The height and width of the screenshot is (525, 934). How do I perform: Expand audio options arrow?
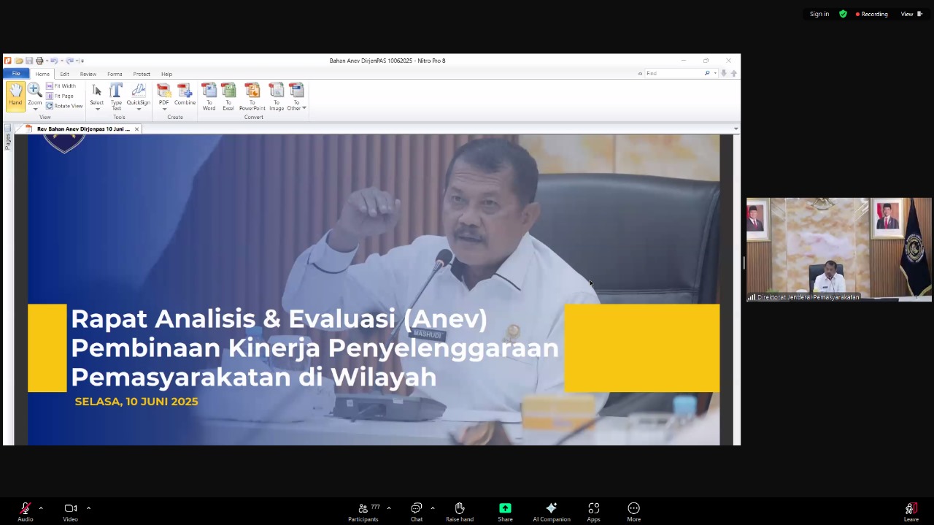(x=41, y=508)
